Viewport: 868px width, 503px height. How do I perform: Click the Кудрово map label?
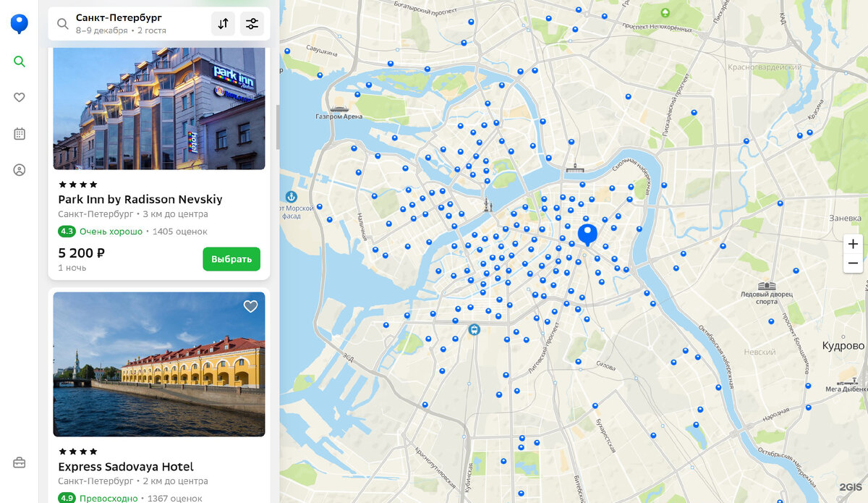(843, 346)
